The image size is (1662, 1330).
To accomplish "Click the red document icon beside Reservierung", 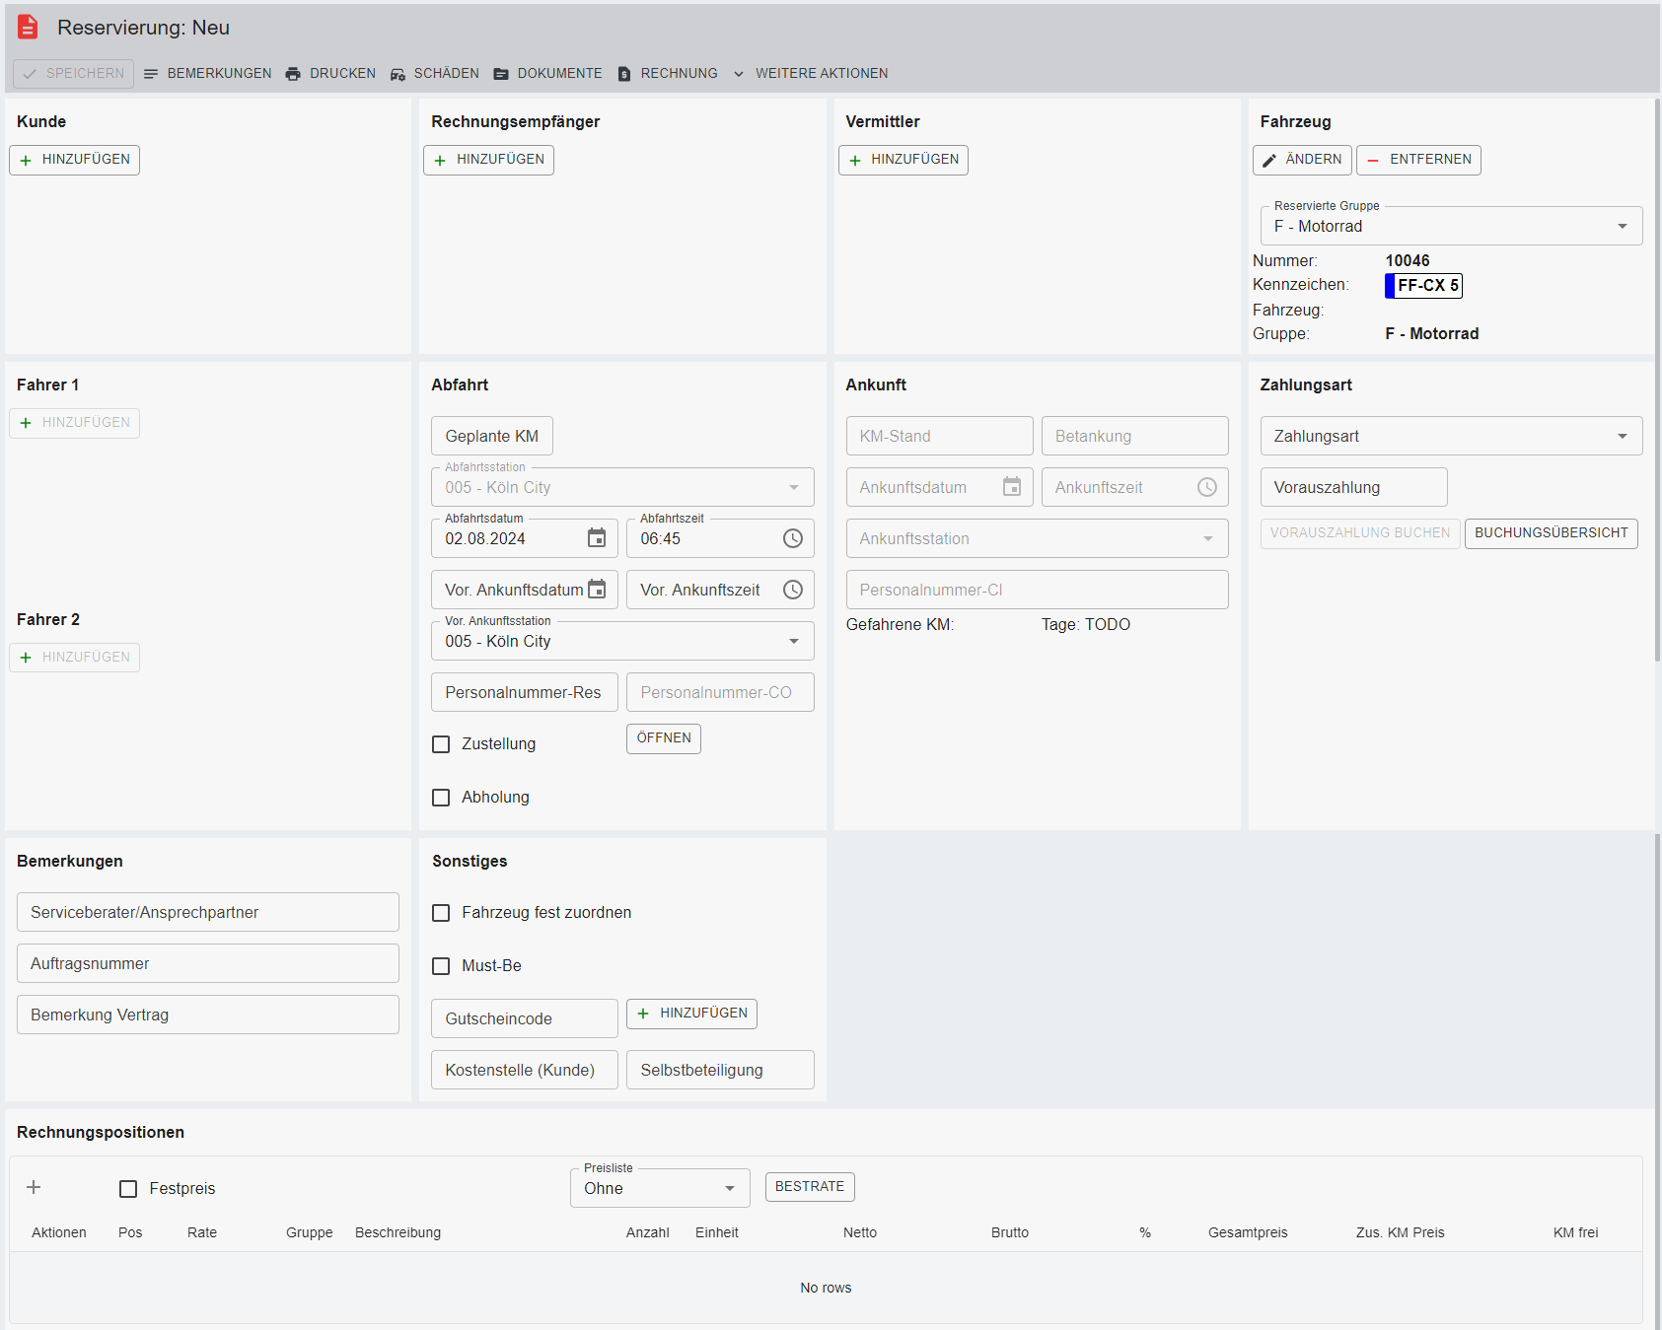I will [28, 28].
